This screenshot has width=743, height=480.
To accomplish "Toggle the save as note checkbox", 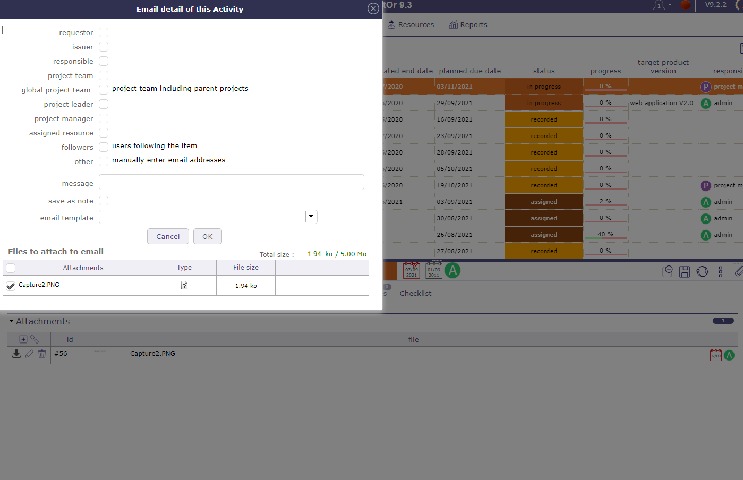I will click(104, 201).
